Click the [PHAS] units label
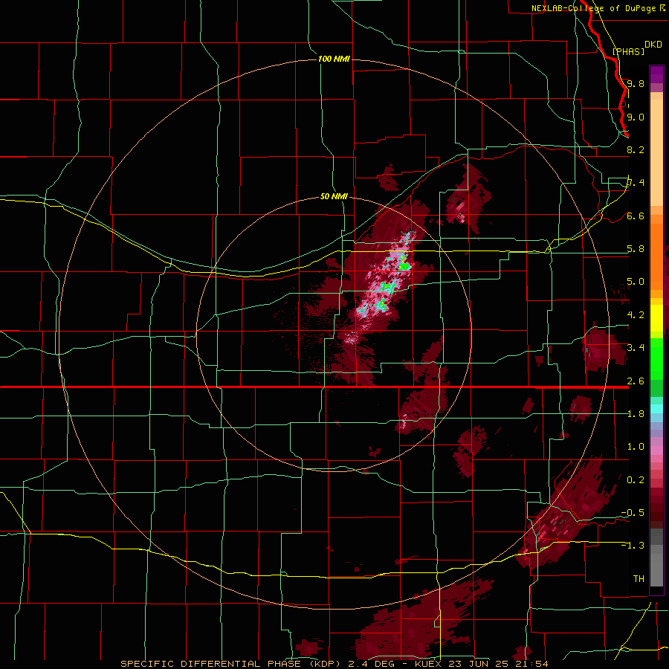This screenshot has width=669, height=669. coord(628,51)
